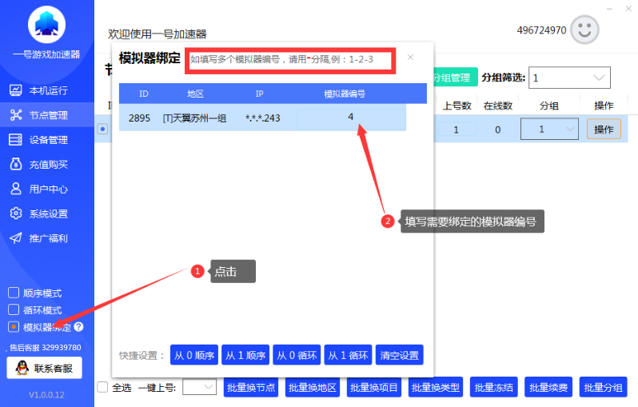
Task: Click the 本机运行 monitor icon
Action: 15,90
